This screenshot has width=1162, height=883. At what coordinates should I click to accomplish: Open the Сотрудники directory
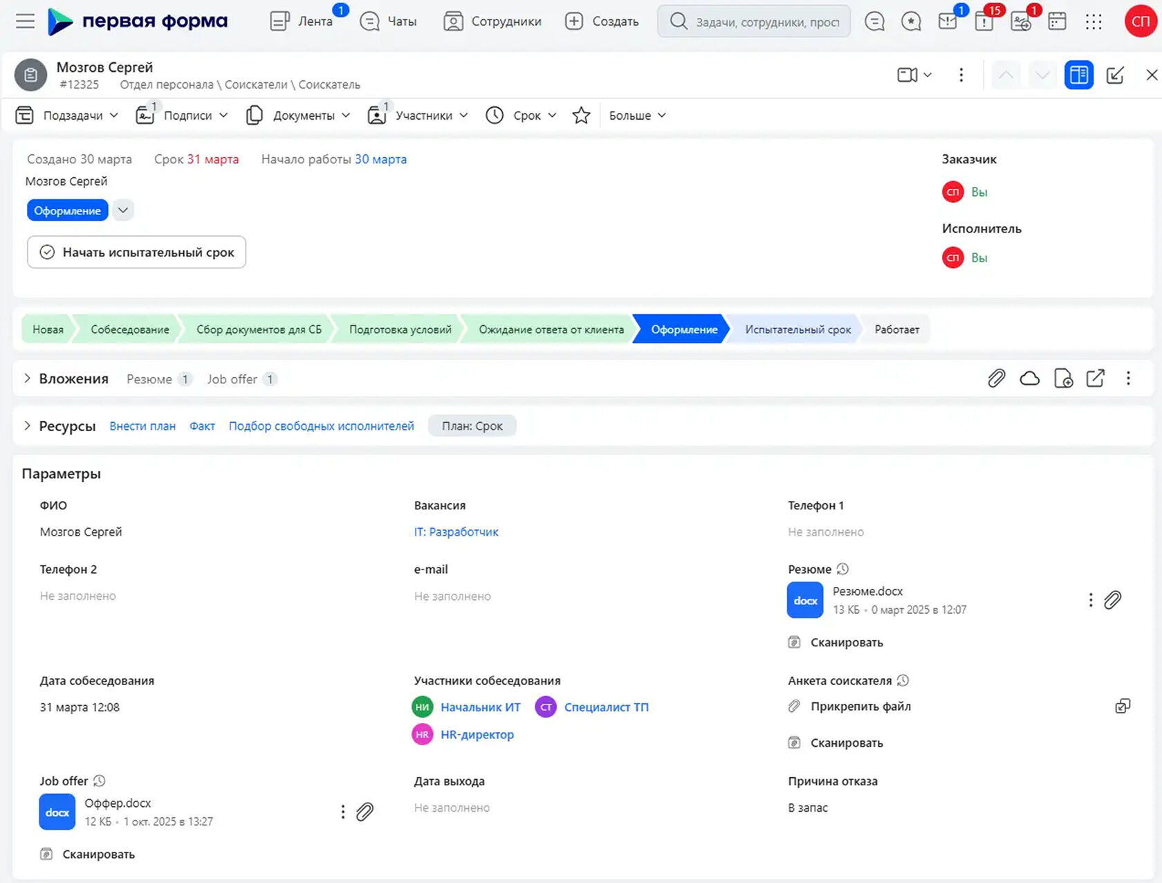pyautogui.click(x=492, y=21)
